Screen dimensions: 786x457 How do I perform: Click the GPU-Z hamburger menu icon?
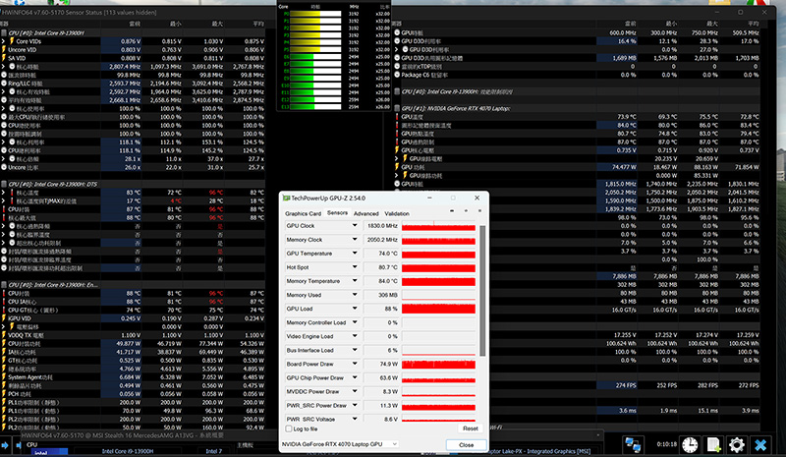pos(479,211)
